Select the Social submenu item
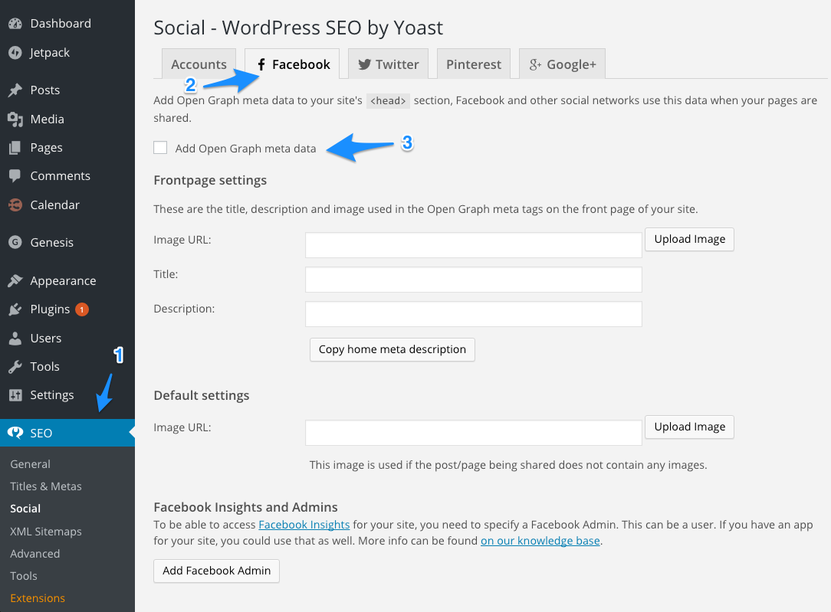 pos(25,509)
